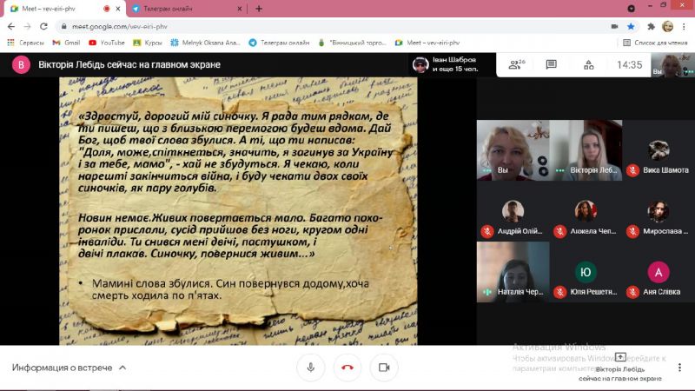Select Юля Решетн... participant tile
The image size is (695, 391).
coord(586,272)
